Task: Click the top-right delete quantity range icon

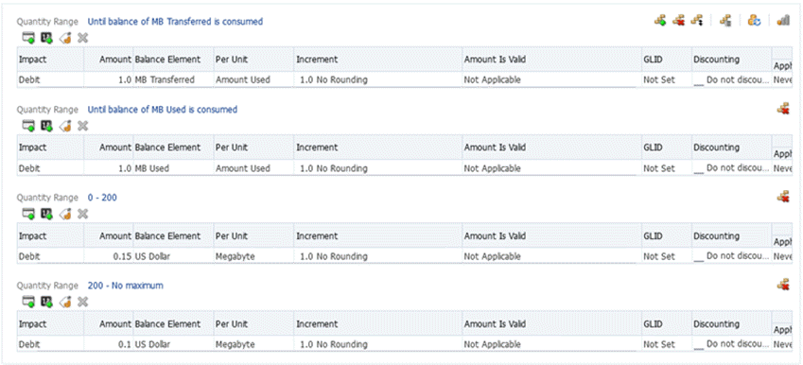Action: [678, 21]
